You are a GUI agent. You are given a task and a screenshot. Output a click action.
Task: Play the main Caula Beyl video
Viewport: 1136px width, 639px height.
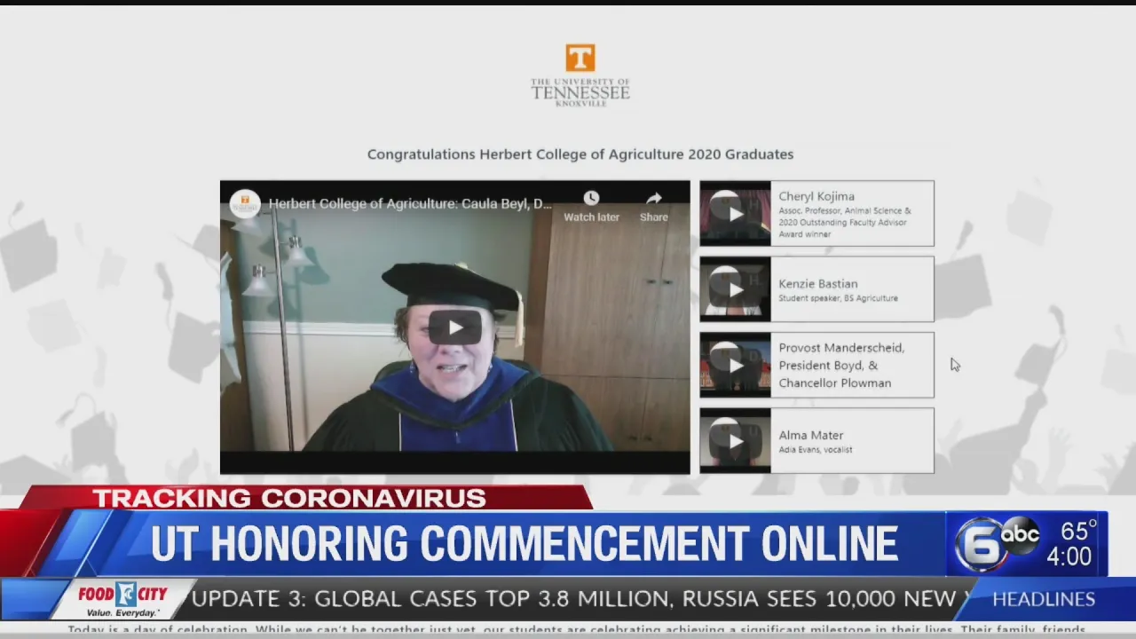[454, 327]
